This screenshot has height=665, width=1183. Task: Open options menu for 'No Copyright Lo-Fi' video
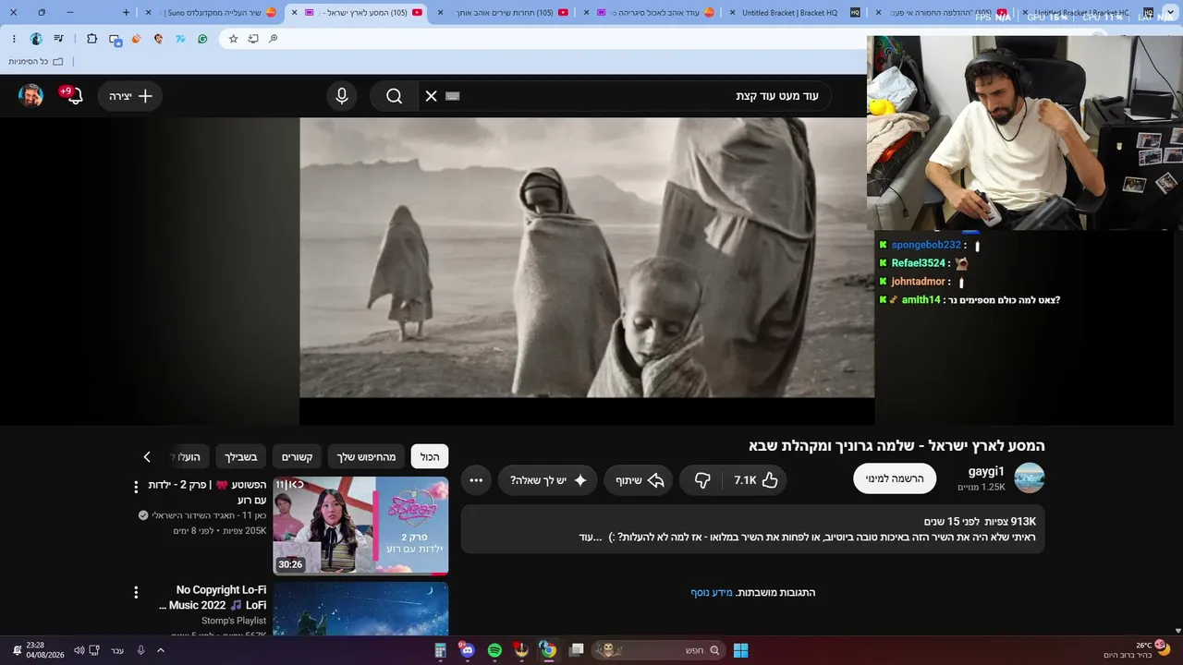click(136, 592)
